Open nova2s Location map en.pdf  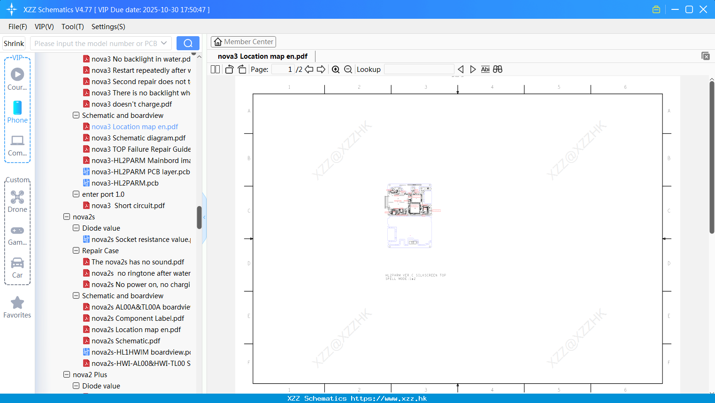[x=136, y=329]
